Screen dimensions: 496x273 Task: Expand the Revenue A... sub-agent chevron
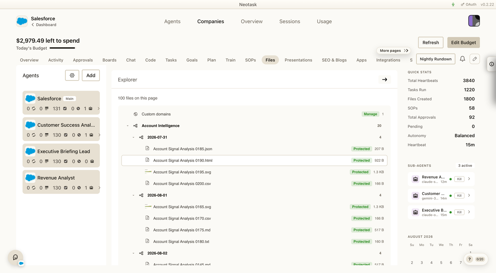[469, 179]
